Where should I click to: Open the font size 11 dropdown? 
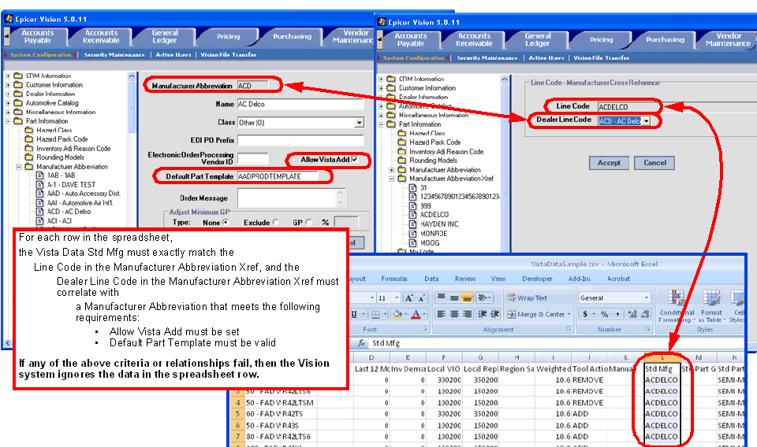(397, 297)
